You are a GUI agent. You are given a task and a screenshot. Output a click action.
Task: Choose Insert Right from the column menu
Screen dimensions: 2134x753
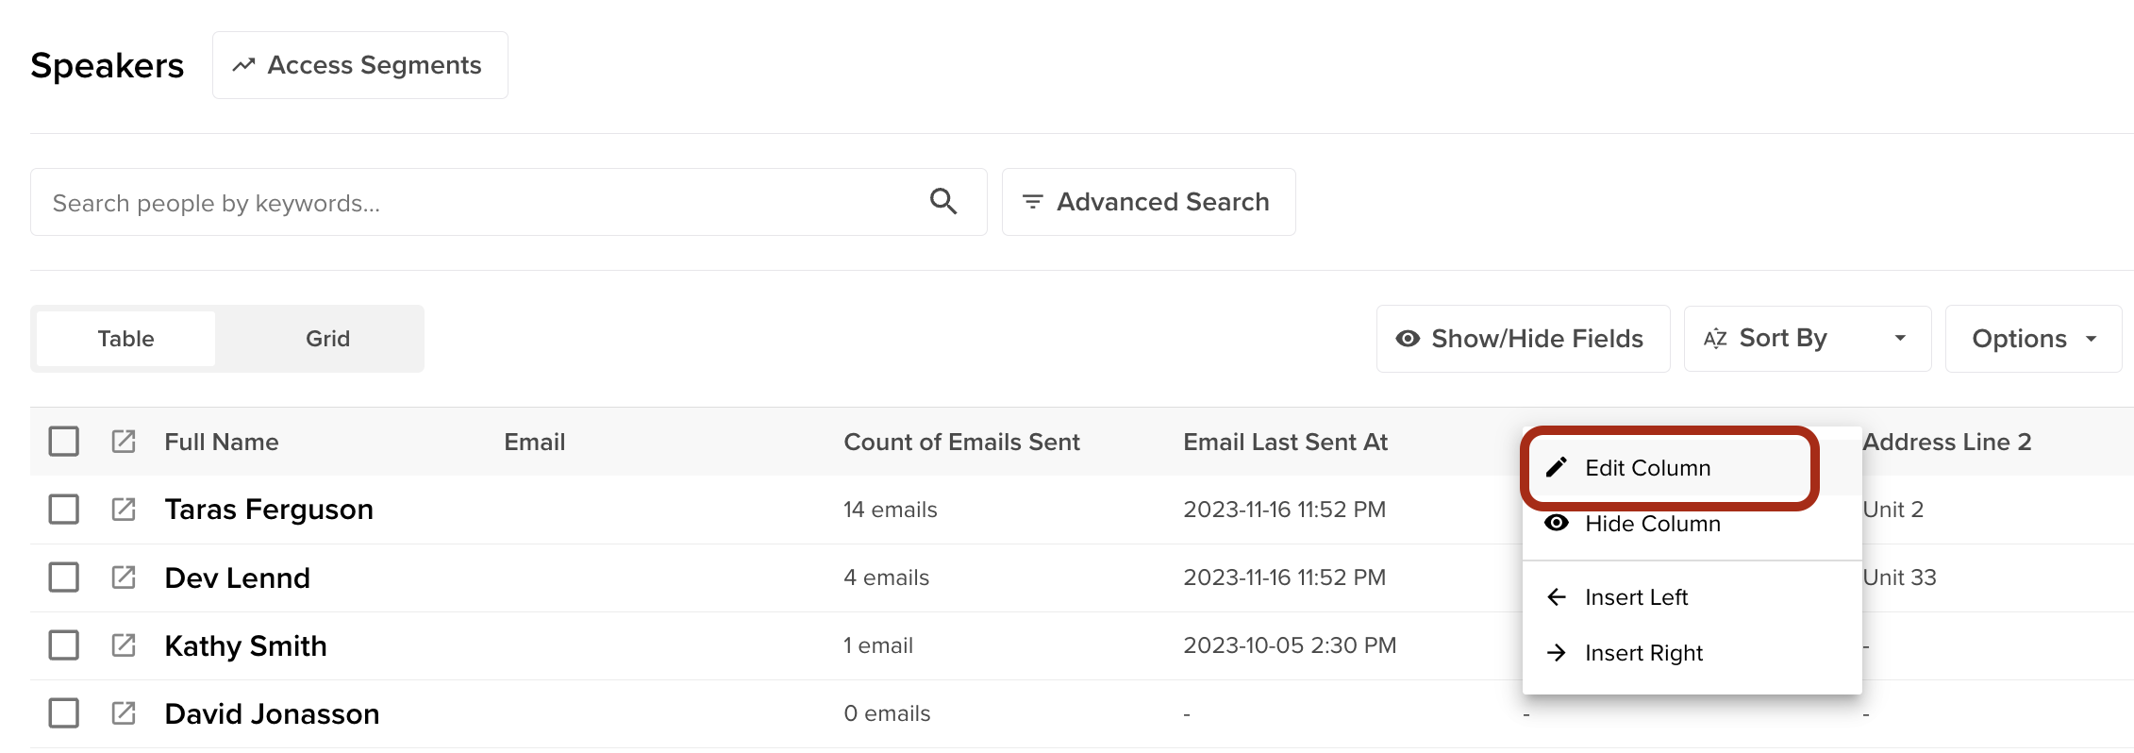[1643, 653]
